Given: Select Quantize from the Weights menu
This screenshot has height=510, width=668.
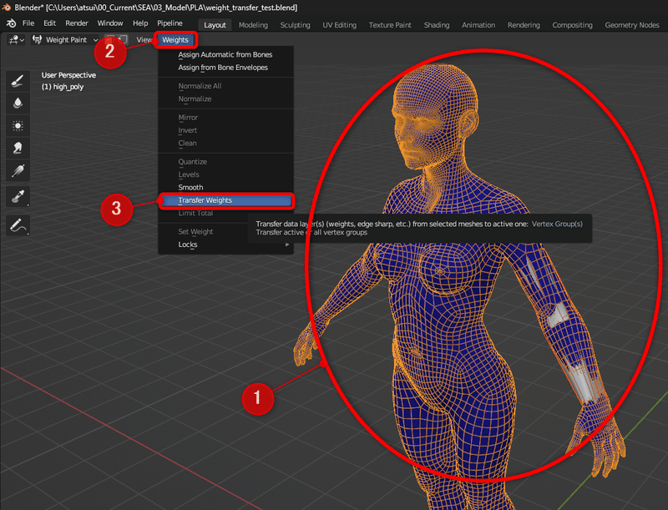Looking at the screenshot, I should point(225,162).
